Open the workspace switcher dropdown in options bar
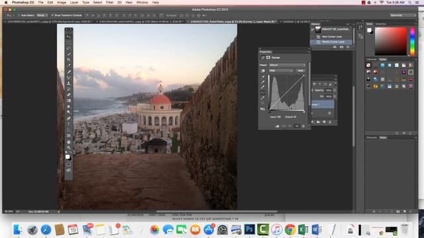 [x=403, y=15]
